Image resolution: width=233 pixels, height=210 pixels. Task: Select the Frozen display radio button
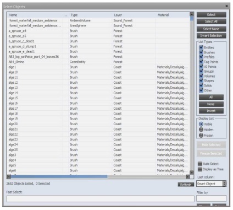tap(201, 136)
